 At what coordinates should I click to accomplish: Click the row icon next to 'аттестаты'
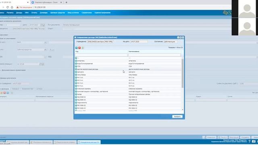(76, 61)
